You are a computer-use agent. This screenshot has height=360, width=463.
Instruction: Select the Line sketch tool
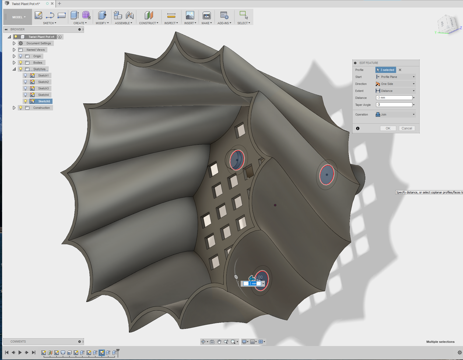pyautogui.click(x=50, y=15)
